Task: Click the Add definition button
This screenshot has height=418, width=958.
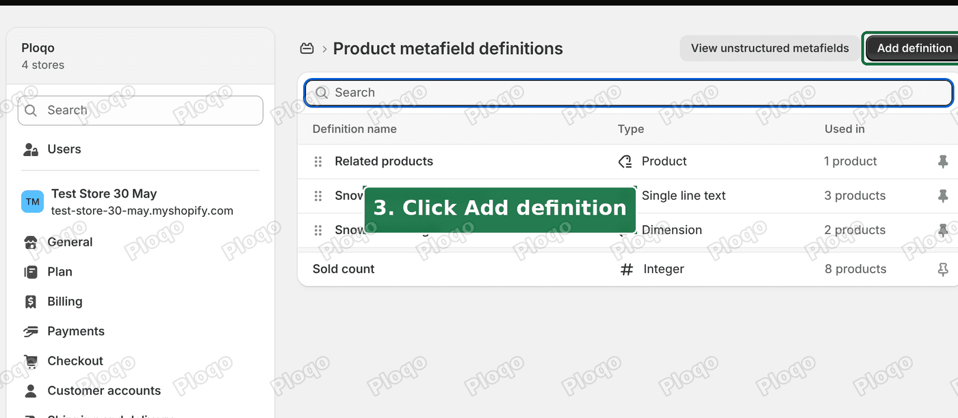Action: click(912, 49)
